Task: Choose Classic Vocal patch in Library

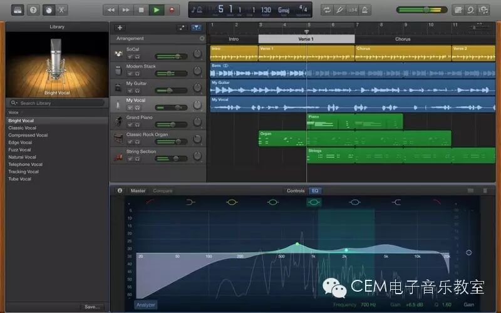Action: (x=23, y=128)
